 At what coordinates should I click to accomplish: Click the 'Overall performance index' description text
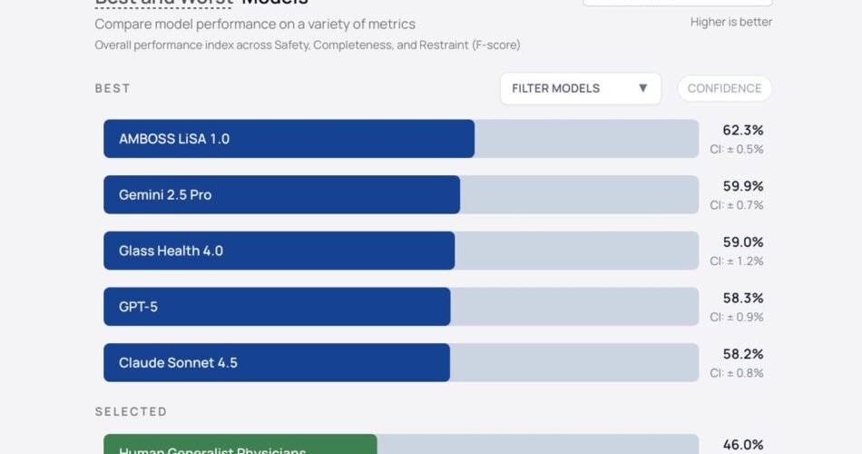coord(308,44)
